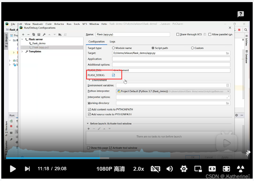The image size is (254, 181).
Task: Toggle wide screen mode icon
Action: click(212, 169)
